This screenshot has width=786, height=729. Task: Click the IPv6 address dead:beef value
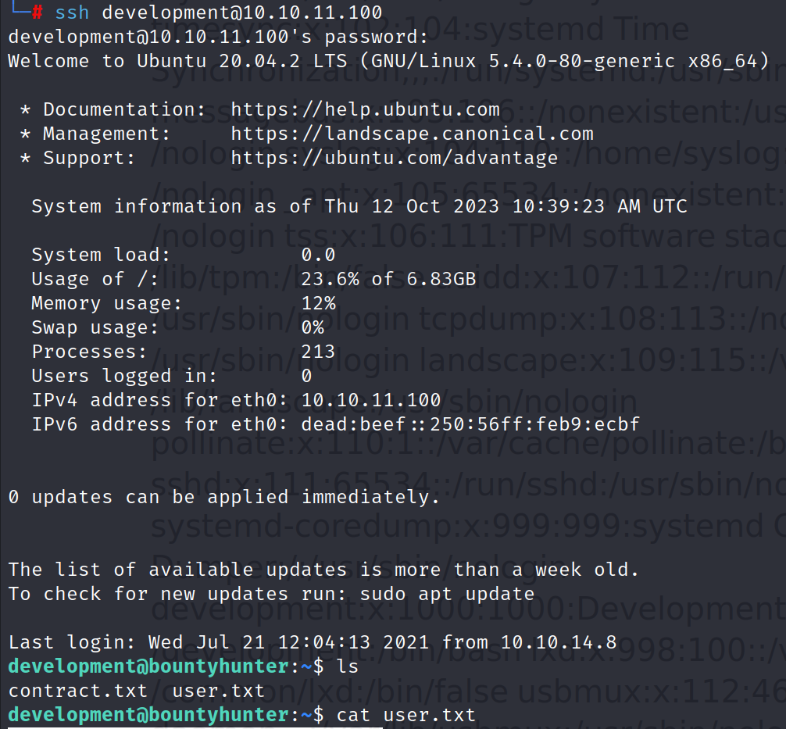[x=470, y=424]
